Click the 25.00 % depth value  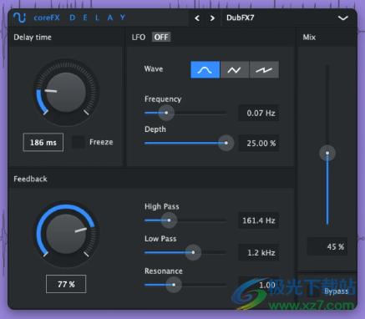coord(259,143)
